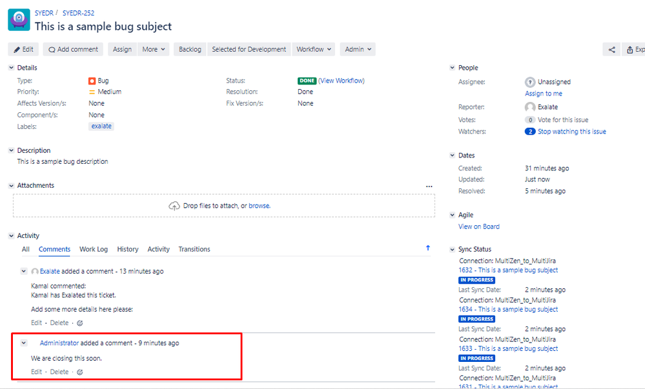Click the Assign button

(122, 49)
